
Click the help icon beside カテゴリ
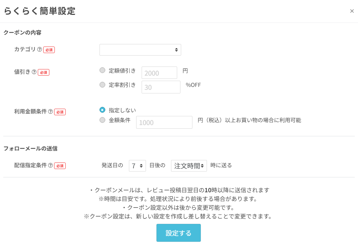[40, 49]
